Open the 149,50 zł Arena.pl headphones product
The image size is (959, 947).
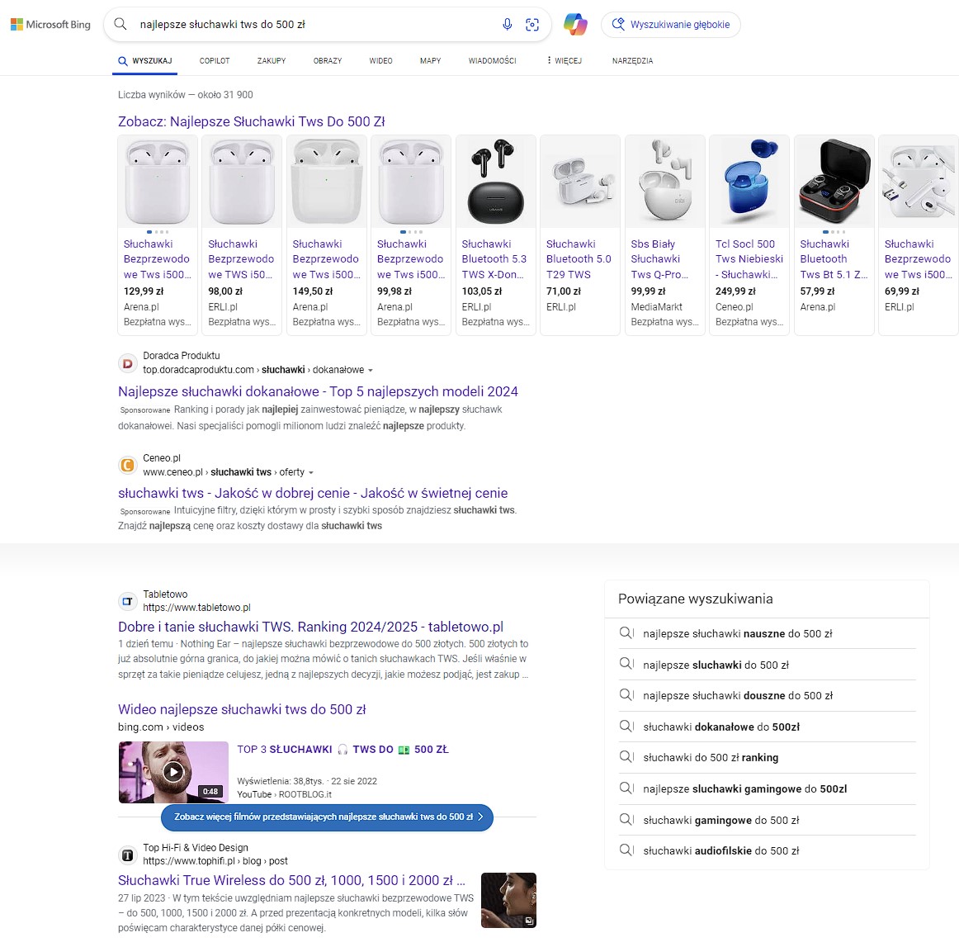327,235
